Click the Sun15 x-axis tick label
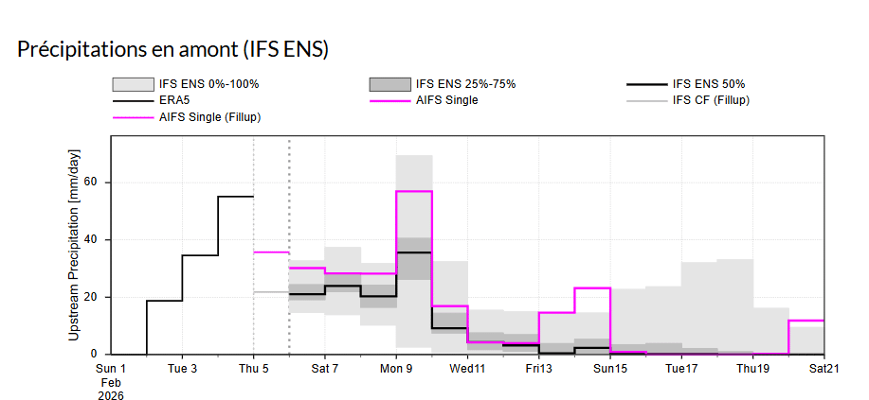Viewport: 869px width, 400px height. click(610, 368)
